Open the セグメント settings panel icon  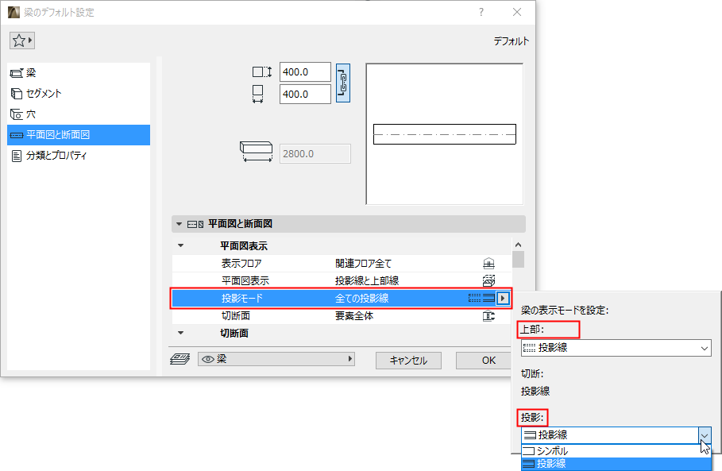pyautogui.click(x=17, y=92)
